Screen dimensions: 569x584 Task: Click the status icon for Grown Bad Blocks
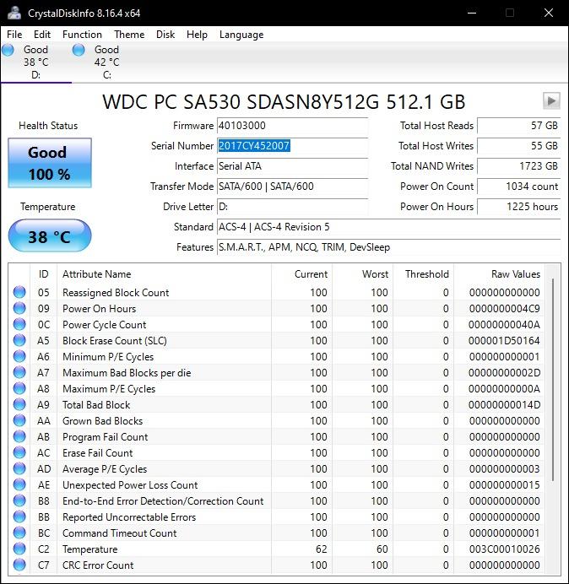pyautogui.click(x=19, y=420)
